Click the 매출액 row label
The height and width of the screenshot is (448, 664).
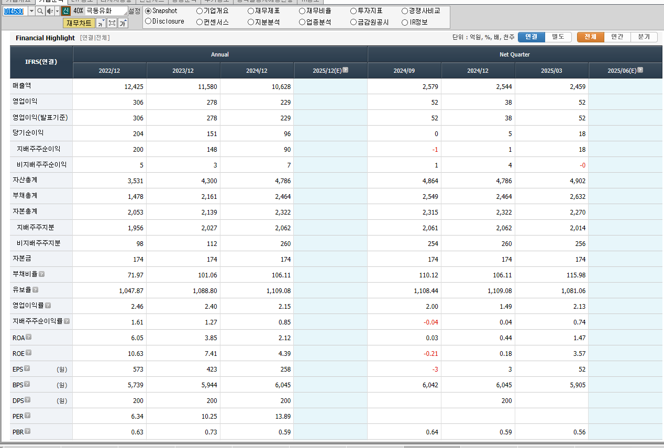(22, 86)
